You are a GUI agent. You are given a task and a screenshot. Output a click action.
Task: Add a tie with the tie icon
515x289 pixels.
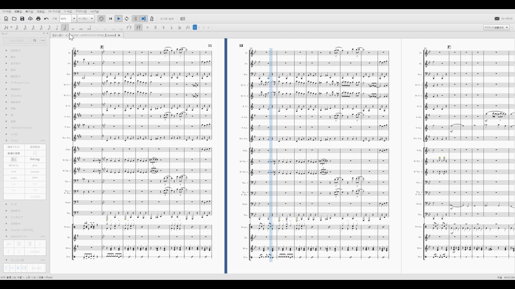[129, 27]
